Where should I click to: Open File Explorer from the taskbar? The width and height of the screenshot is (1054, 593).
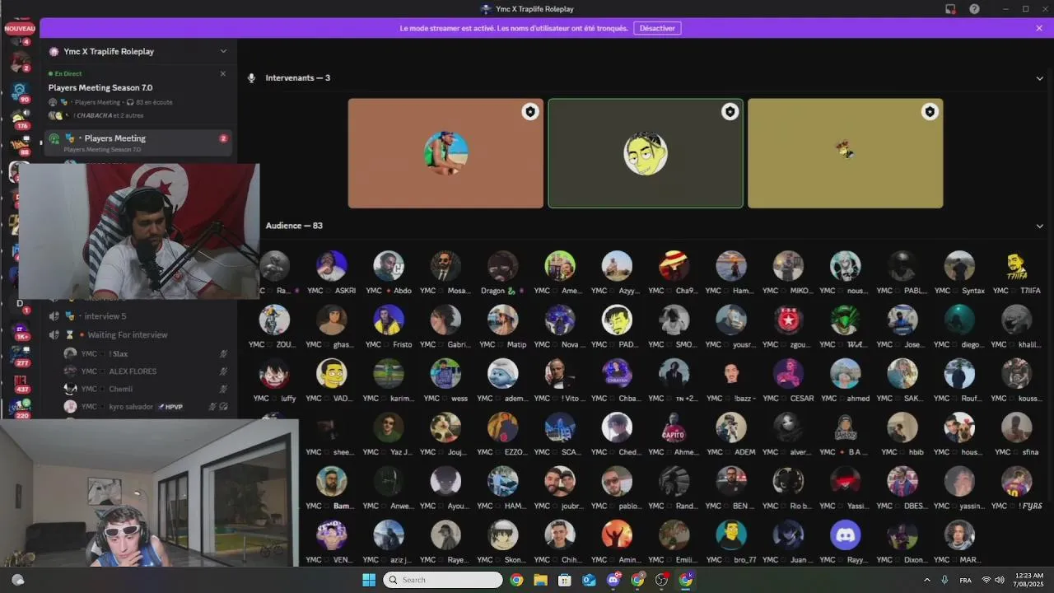pyautogui.click(x=540, y=580)
